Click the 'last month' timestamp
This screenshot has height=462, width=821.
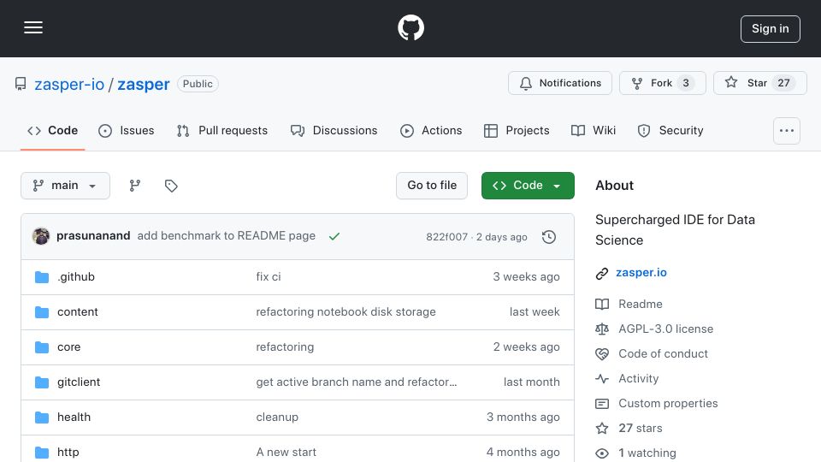pos(531,382)
